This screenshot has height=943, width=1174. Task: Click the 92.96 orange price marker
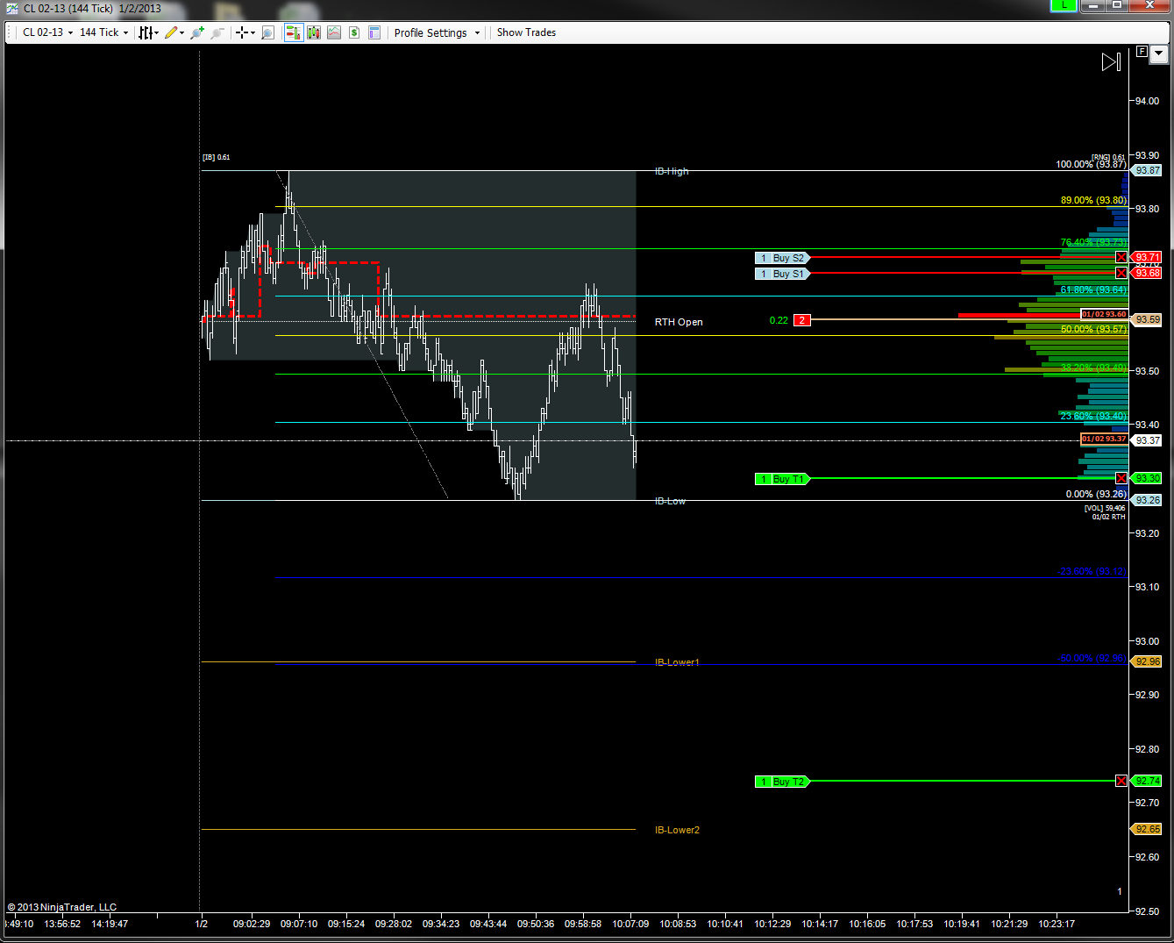pyautogui.click(x=1147, y=661)
